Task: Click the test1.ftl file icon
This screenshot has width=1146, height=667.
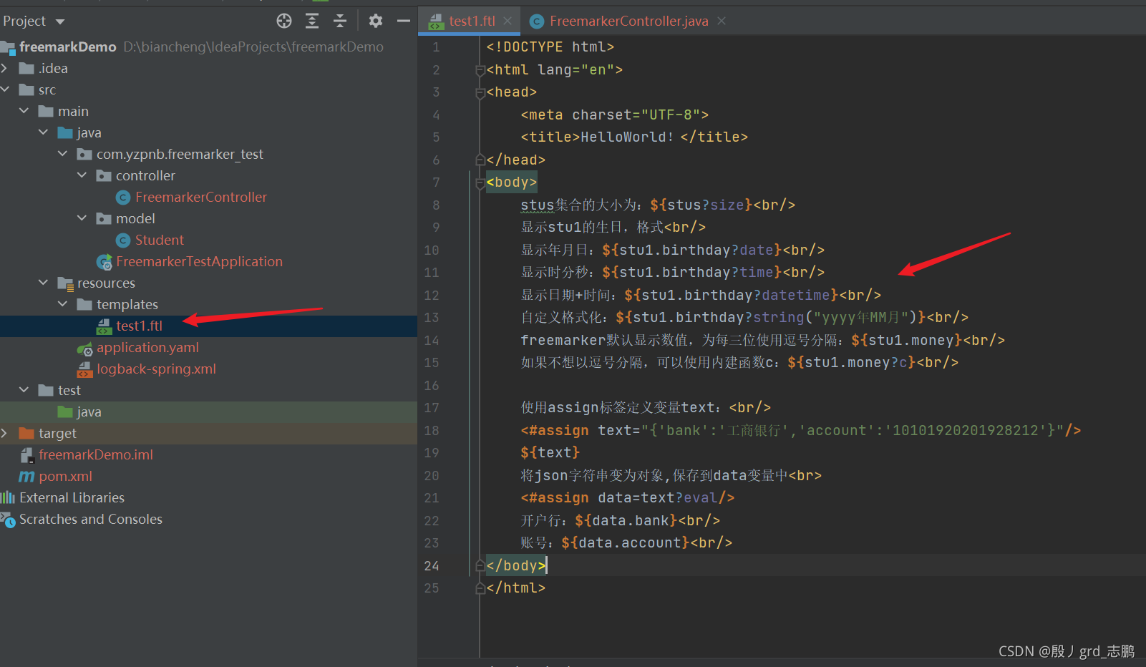Action: coord(104,326)
